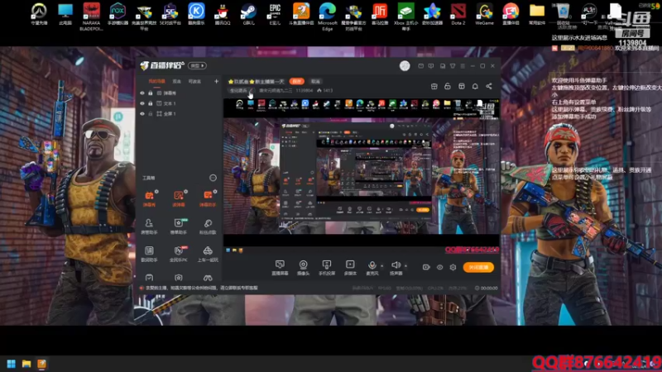662x372 pixels.
Task: Open the Nox emulator desktop shortcut
Action: coord(118,14)
